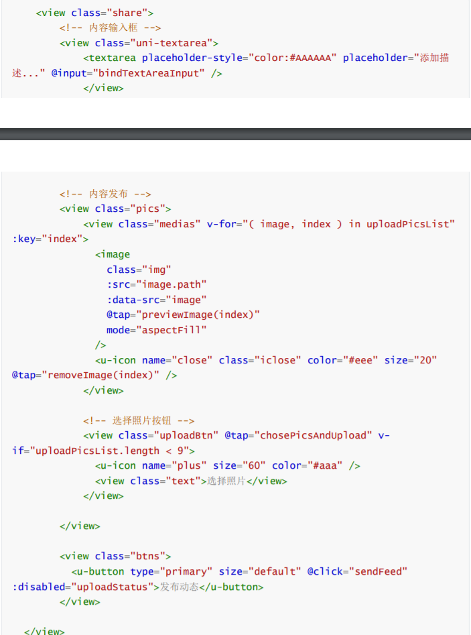Click the 'size="60"' attribute
The height and width of the screenshot is (635, 471).
[239, 466]
